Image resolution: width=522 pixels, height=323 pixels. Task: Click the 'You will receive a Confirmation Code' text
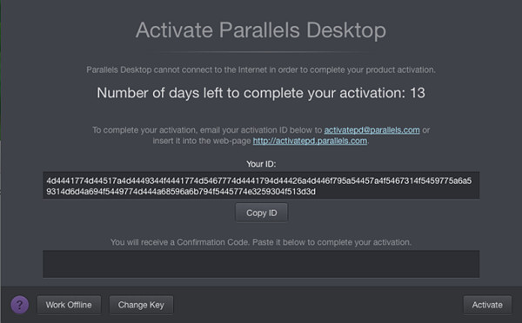pyautogui.click(x=261, y=242)
